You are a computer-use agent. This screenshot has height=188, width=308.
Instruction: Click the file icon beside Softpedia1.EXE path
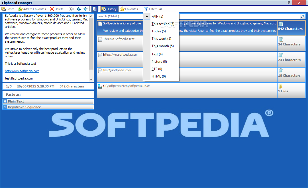click(x=100, y=86)
